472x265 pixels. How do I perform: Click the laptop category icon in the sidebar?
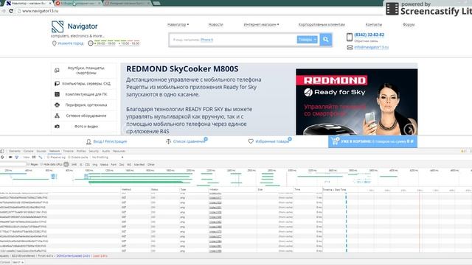[57, 71]
